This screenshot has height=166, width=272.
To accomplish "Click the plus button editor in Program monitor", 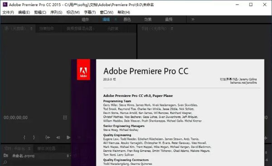I will [266, 138].
